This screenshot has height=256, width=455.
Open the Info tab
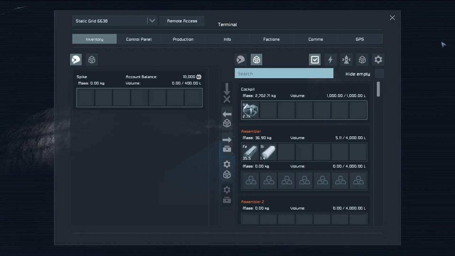(x=227, y=39)
